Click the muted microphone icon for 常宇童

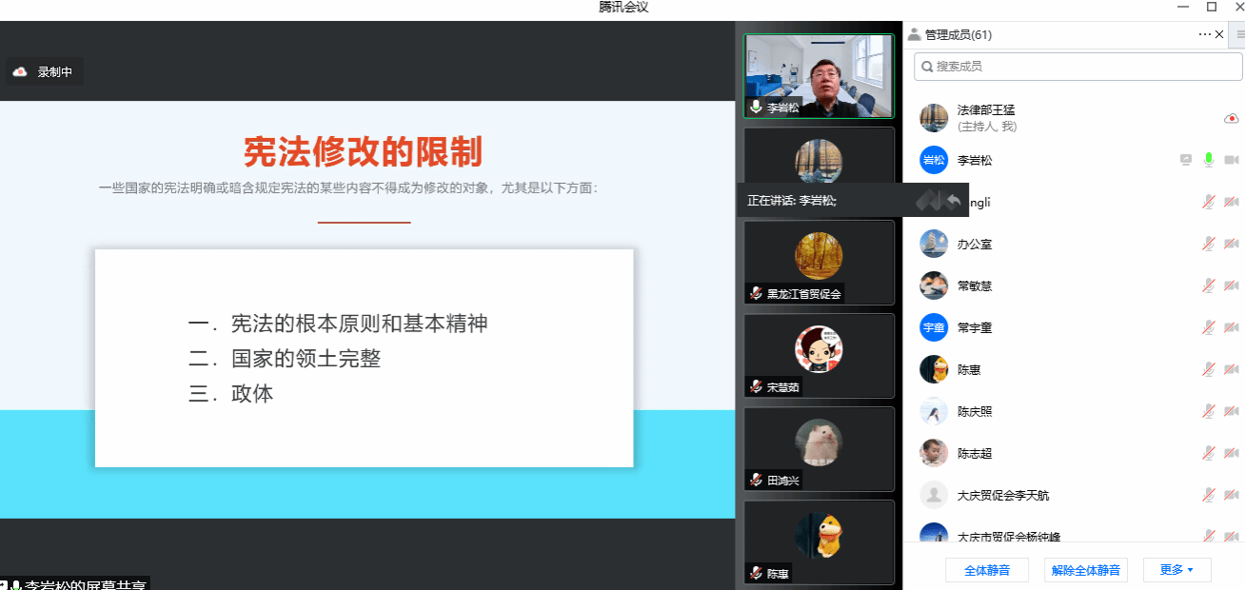[1209, 327]
